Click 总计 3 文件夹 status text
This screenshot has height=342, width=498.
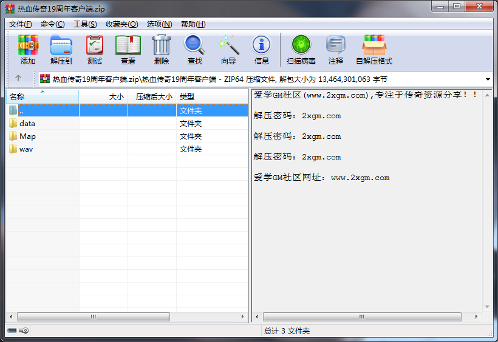(287, 331)
